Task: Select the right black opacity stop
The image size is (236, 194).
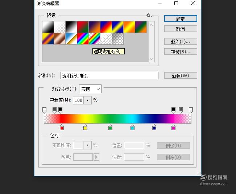Action: tap(173, 110)
